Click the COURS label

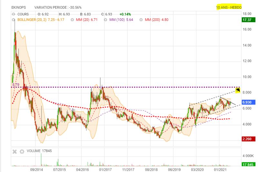click(23, 14)
